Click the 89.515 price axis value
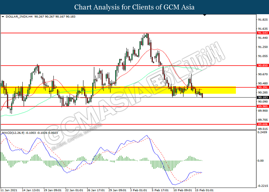The height and width of the screenshot is (192, 269). pyautogui.click(x=263, y=129)
